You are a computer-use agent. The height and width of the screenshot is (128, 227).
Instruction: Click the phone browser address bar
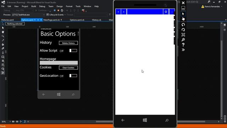tap(145, 12)
